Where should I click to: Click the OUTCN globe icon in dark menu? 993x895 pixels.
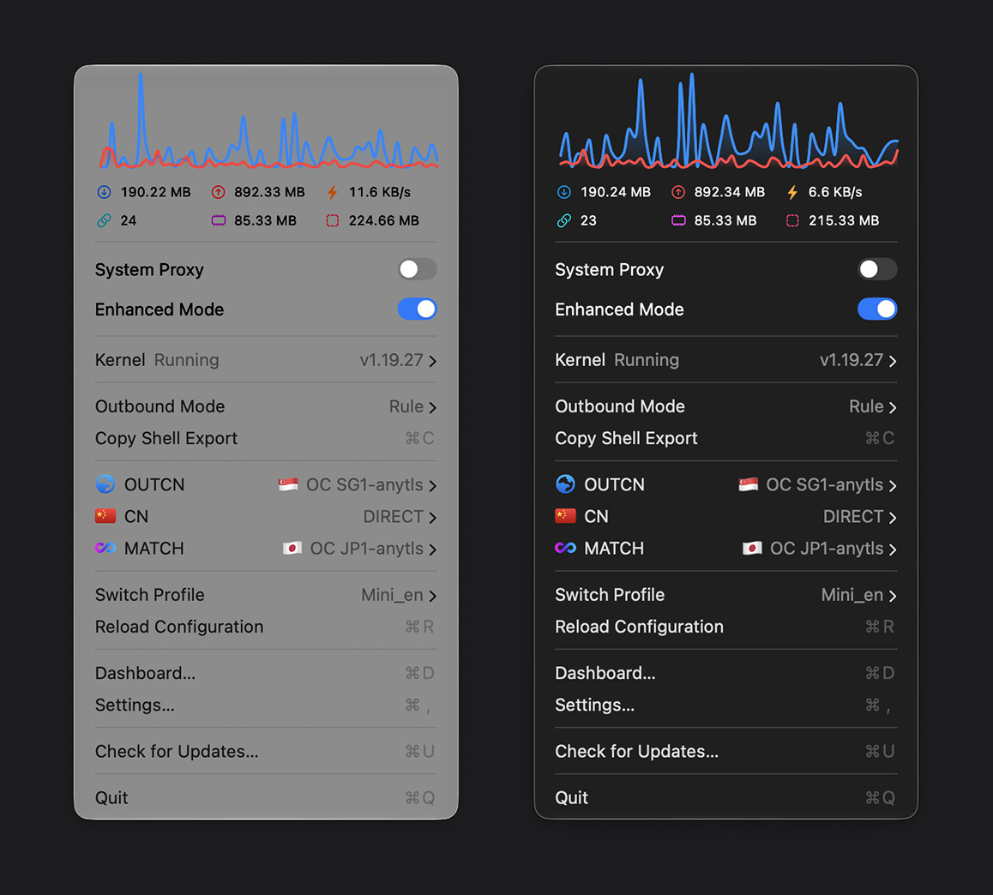point(565,484)
